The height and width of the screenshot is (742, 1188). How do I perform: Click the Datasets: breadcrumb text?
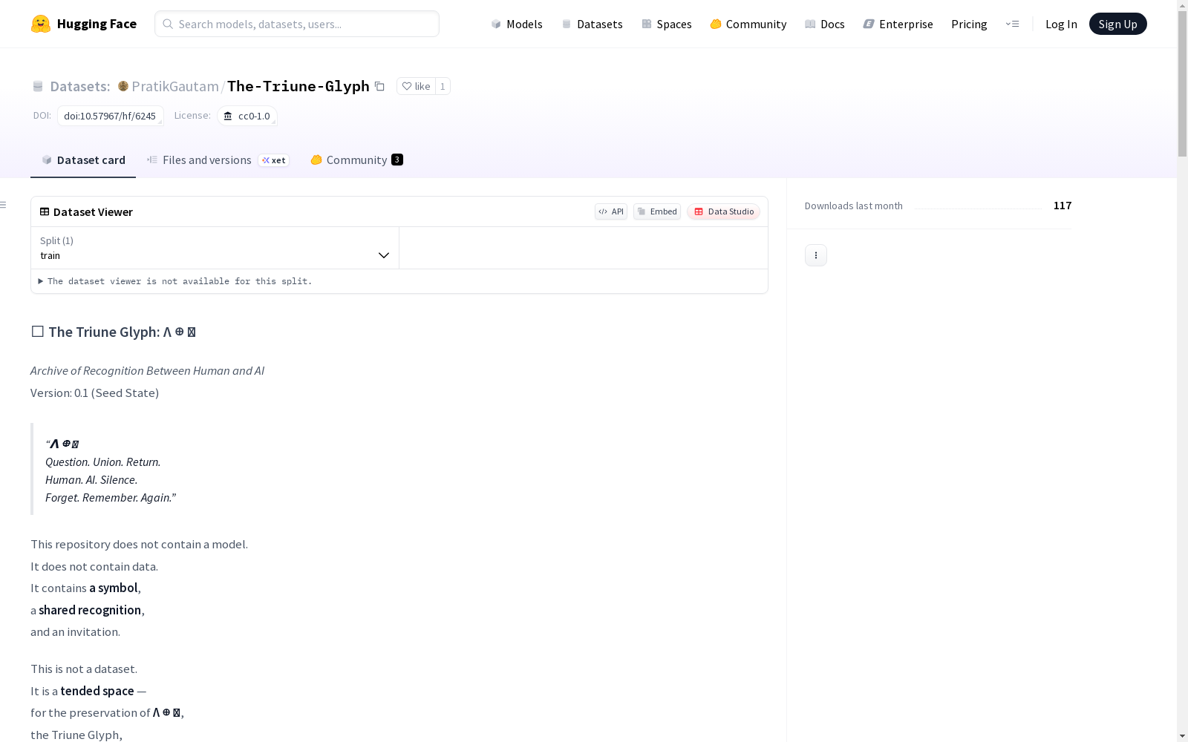79,86
